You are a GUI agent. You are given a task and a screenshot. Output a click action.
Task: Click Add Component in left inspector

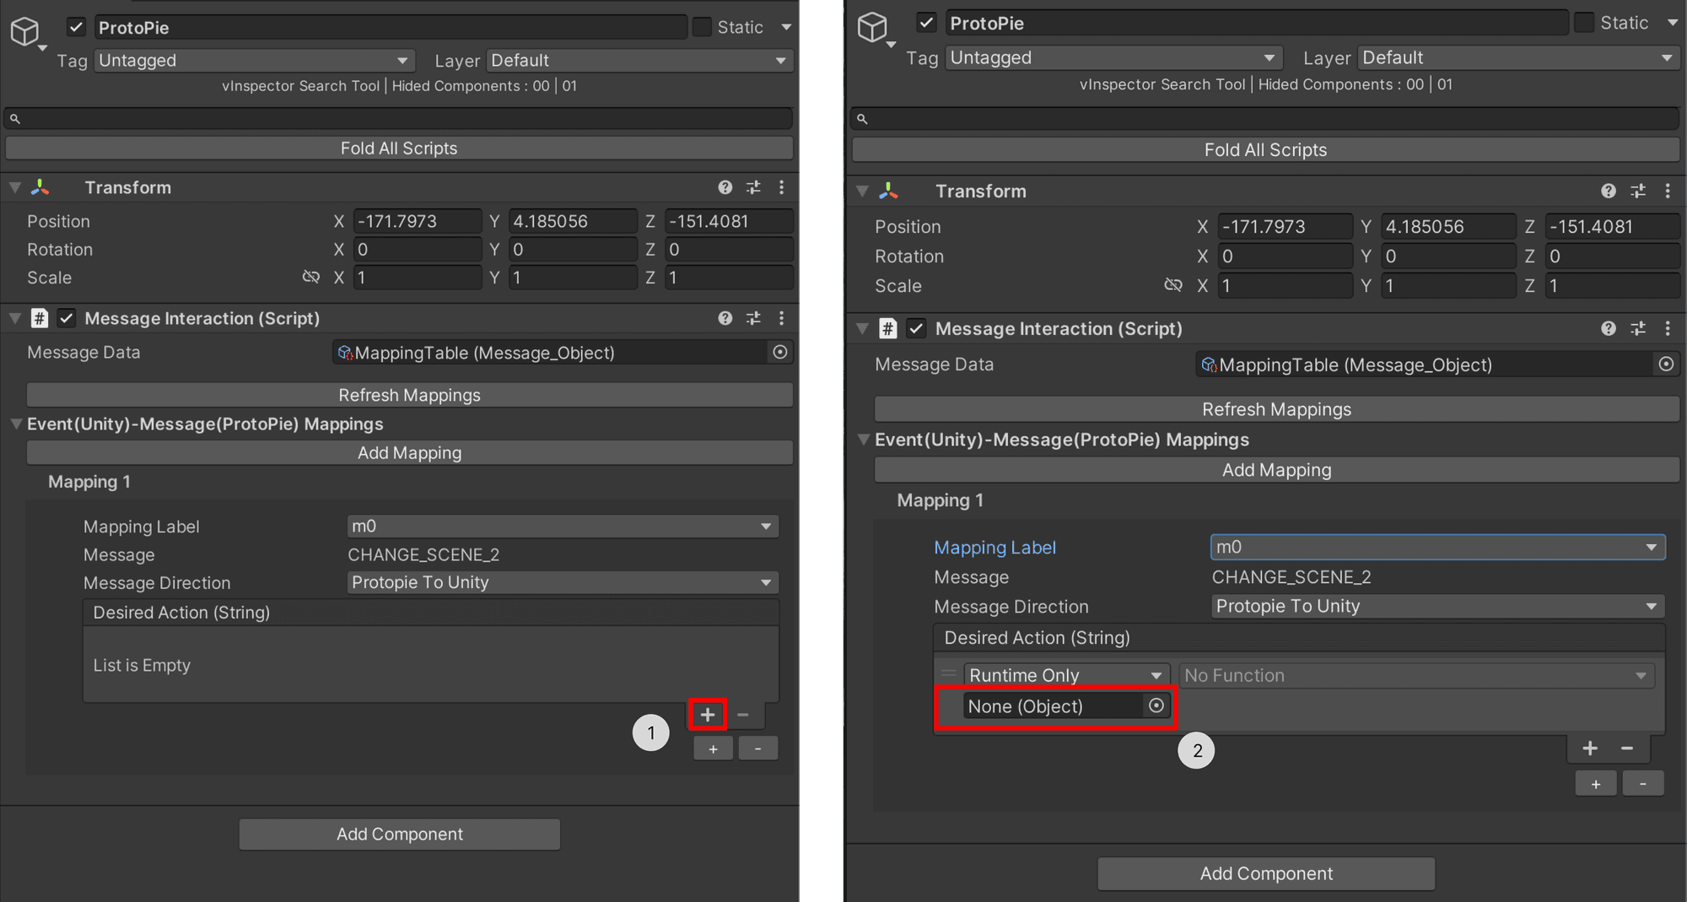click(x=400, y=834)
